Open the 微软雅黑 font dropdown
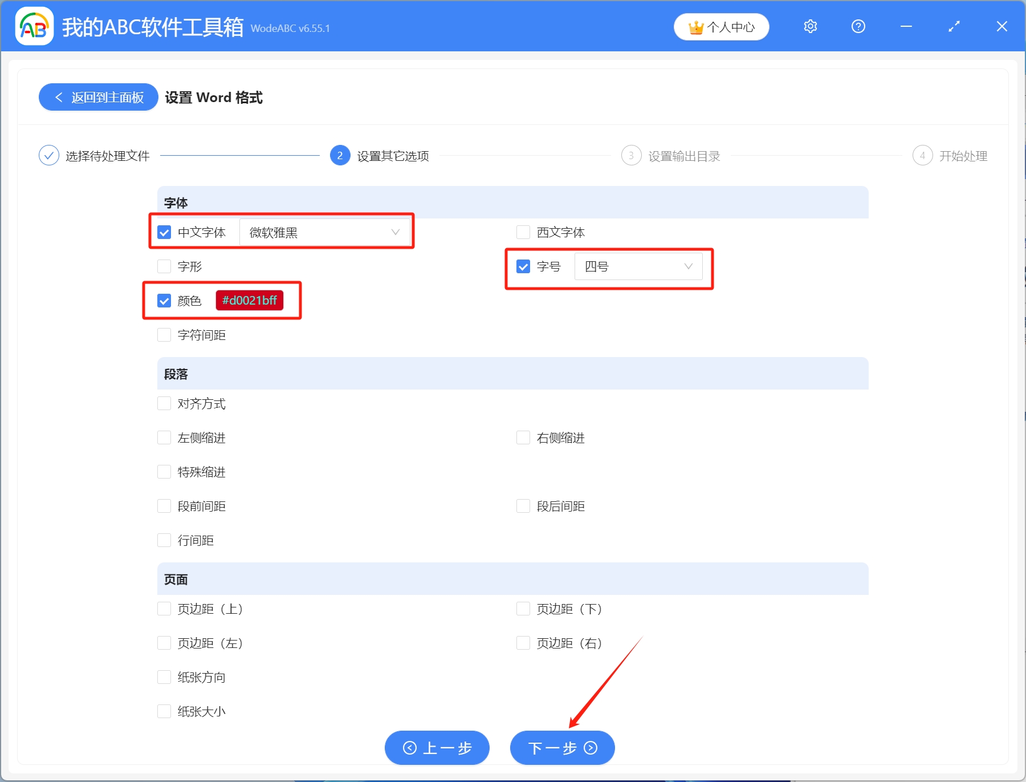 325,232
